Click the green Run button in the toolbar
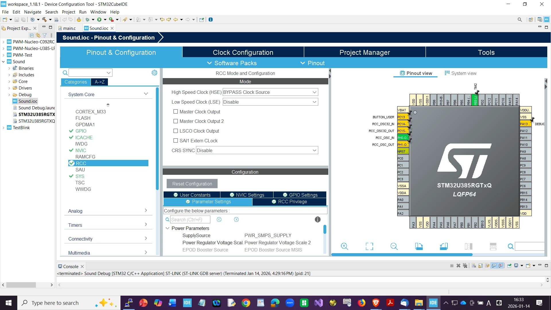This screenshot has height=310, width=551. [99, 20]
